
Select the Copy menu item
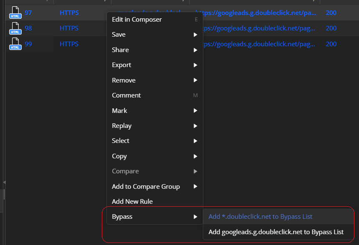pos(119,156)
